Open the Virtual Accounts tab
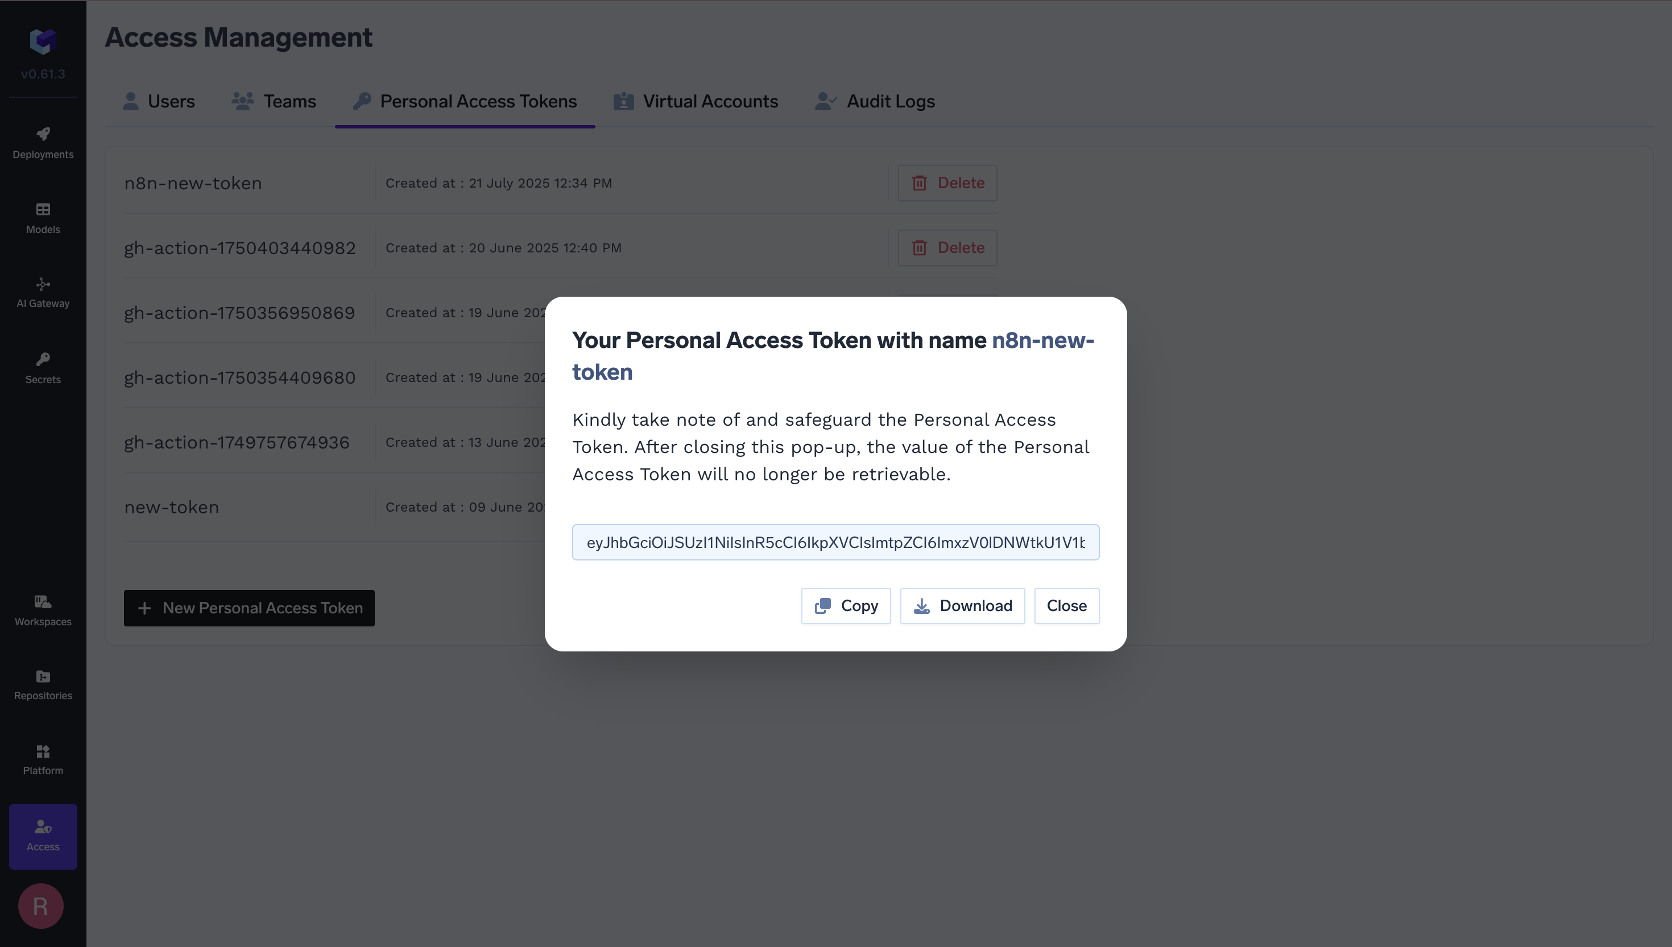This screenshot has width=1672, height=947. pyautogui.click(x=696, y=101)
